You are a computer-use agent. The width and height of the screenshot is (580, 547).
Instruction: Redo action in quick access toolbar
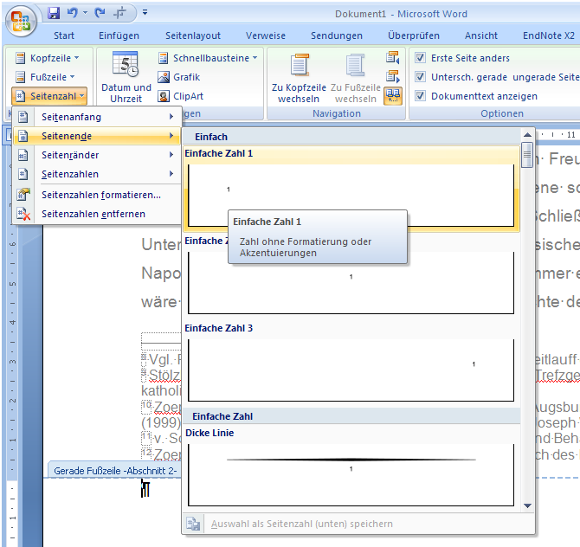[100, 13]
